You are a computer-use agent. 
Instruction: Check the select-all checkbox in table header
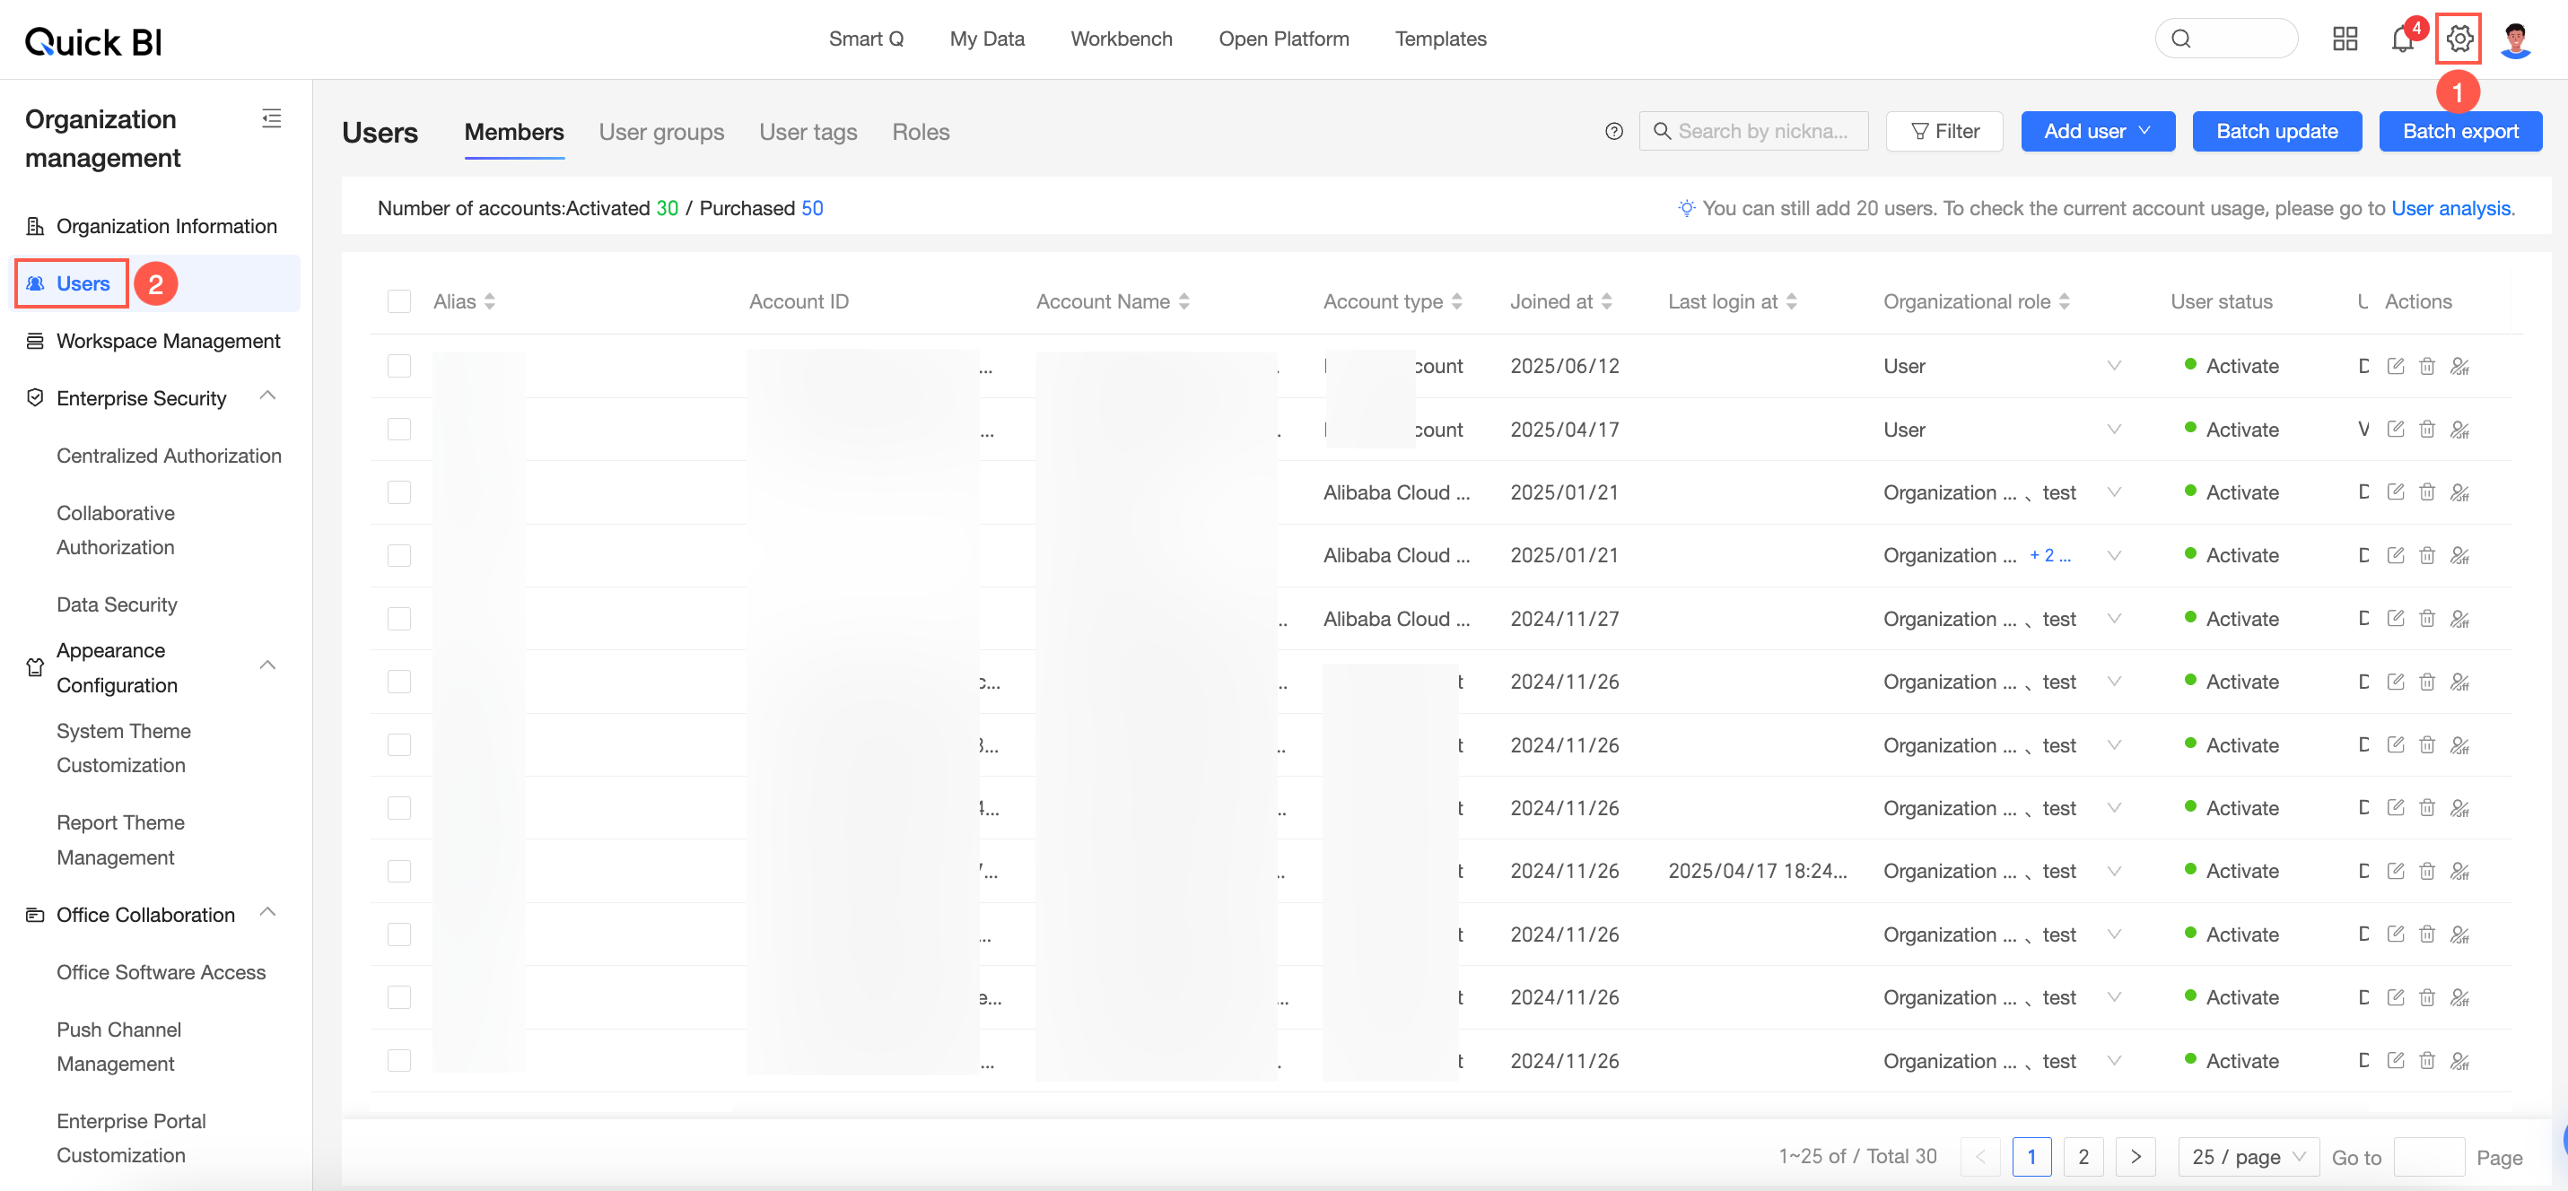pos(398,301)
